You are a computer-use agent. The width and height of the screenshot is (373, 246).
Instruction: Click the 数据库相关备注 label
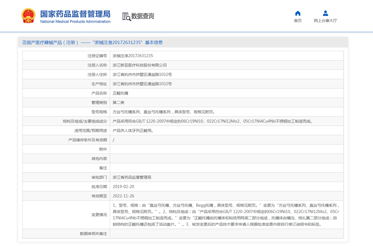[x=93, y=234]
